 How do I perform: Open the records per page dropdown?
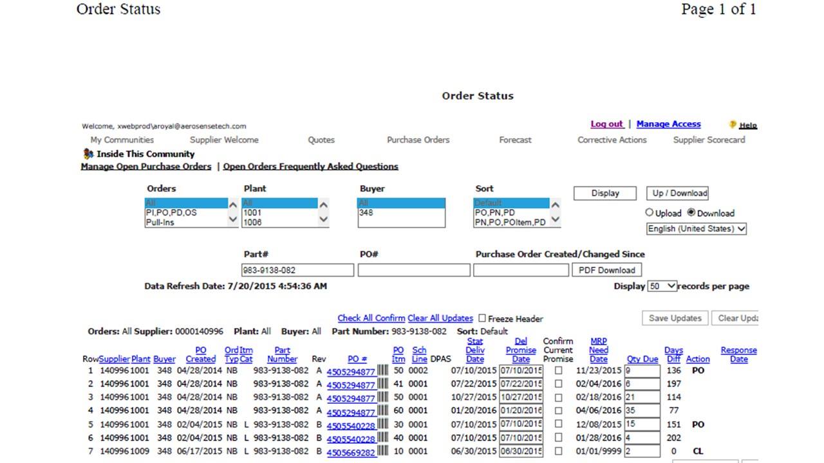pos(662,286)
